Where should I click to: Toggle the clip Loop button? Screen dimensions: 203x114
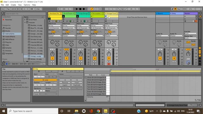click(45, 80)
